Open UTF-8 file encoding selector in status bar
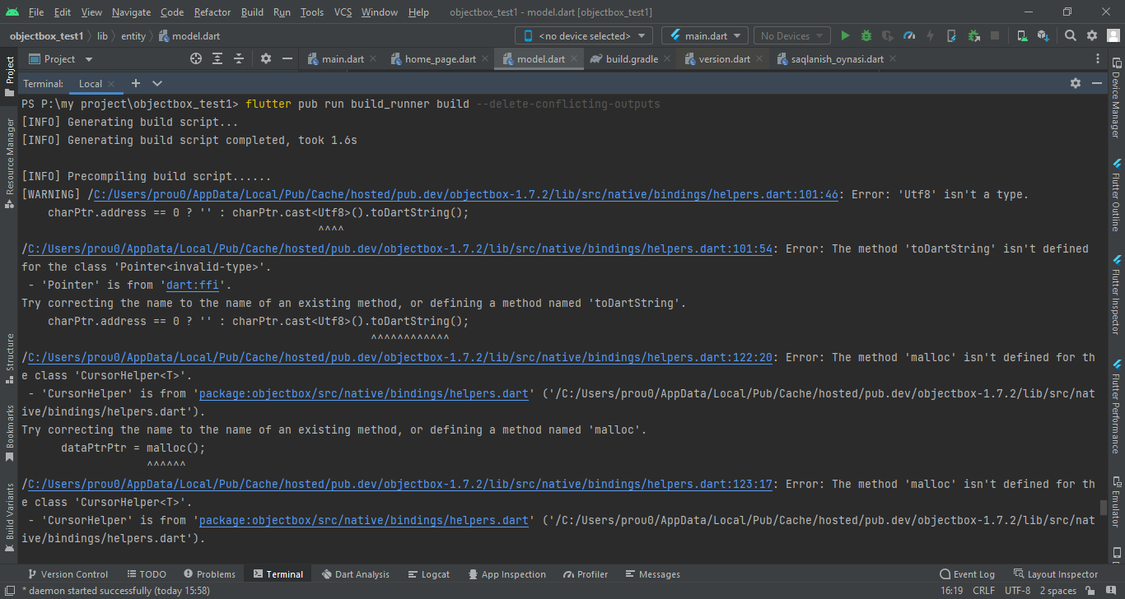This screenshot has height=599, width=1125. tap(1017, 590)
